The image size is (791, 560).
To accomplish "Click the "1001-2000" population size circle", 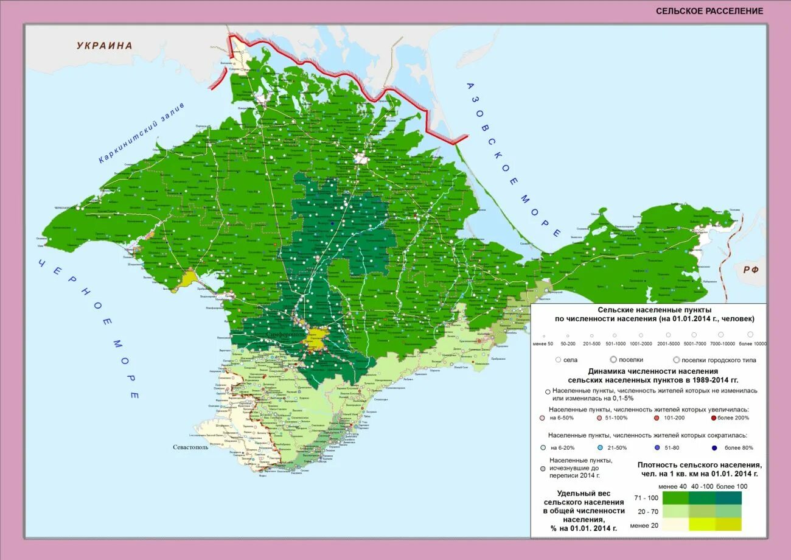I will [640, 337].
